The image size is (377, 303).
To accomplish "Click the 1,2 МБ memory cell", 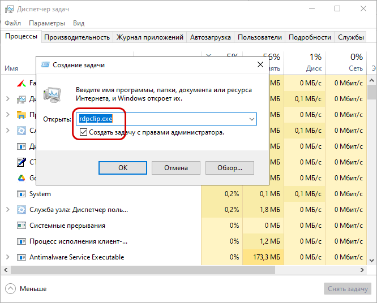I will point(263,241).
